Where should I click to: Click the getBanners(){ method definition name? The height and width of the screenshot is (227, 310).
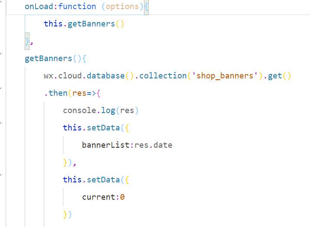click(x=48, y=58)
